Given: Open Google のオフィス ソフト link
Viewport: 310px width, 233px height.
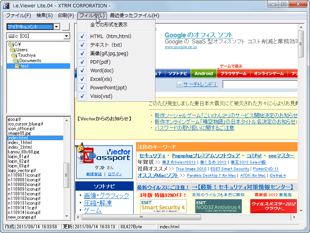Looking at the screenshot, I should (x=199, y=35).
